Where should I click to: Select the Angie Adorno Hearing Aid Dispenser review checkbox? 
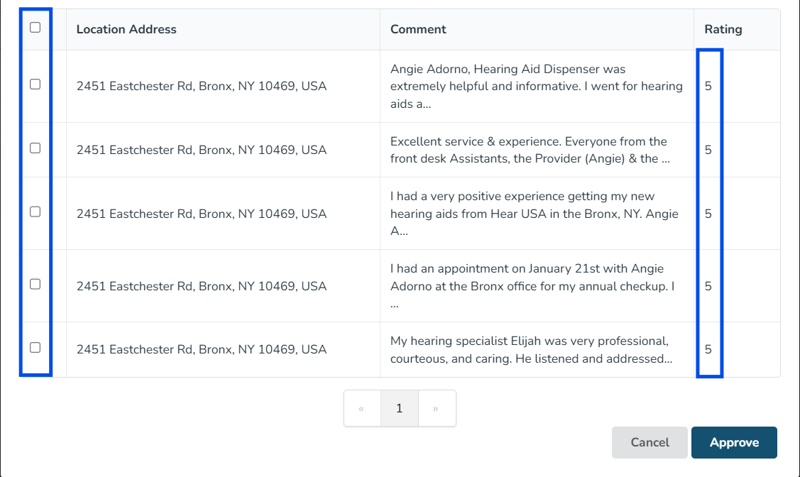tap(35, 84)
